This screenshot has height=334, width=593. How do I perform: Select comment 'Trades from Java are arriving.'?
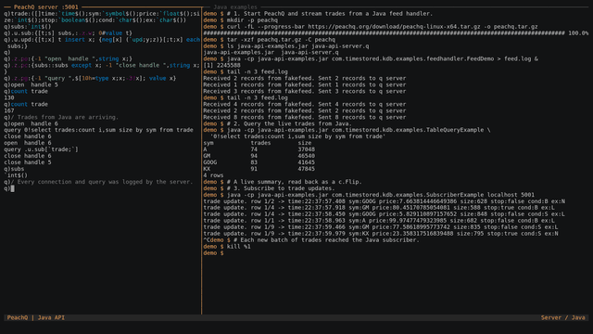(68, 117)
